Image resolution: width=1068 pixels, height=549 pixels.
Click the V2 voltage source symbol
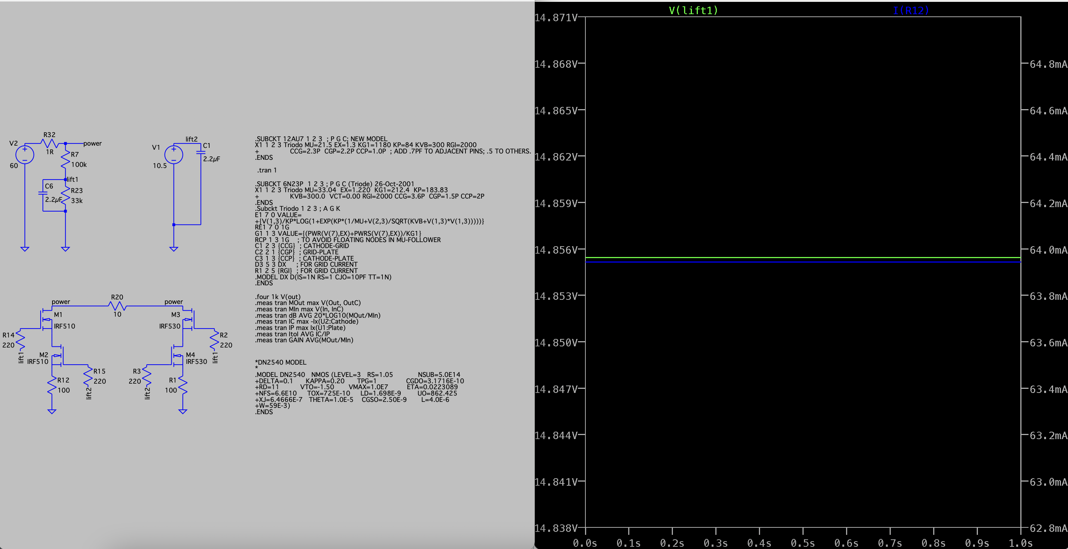[25, 155]
